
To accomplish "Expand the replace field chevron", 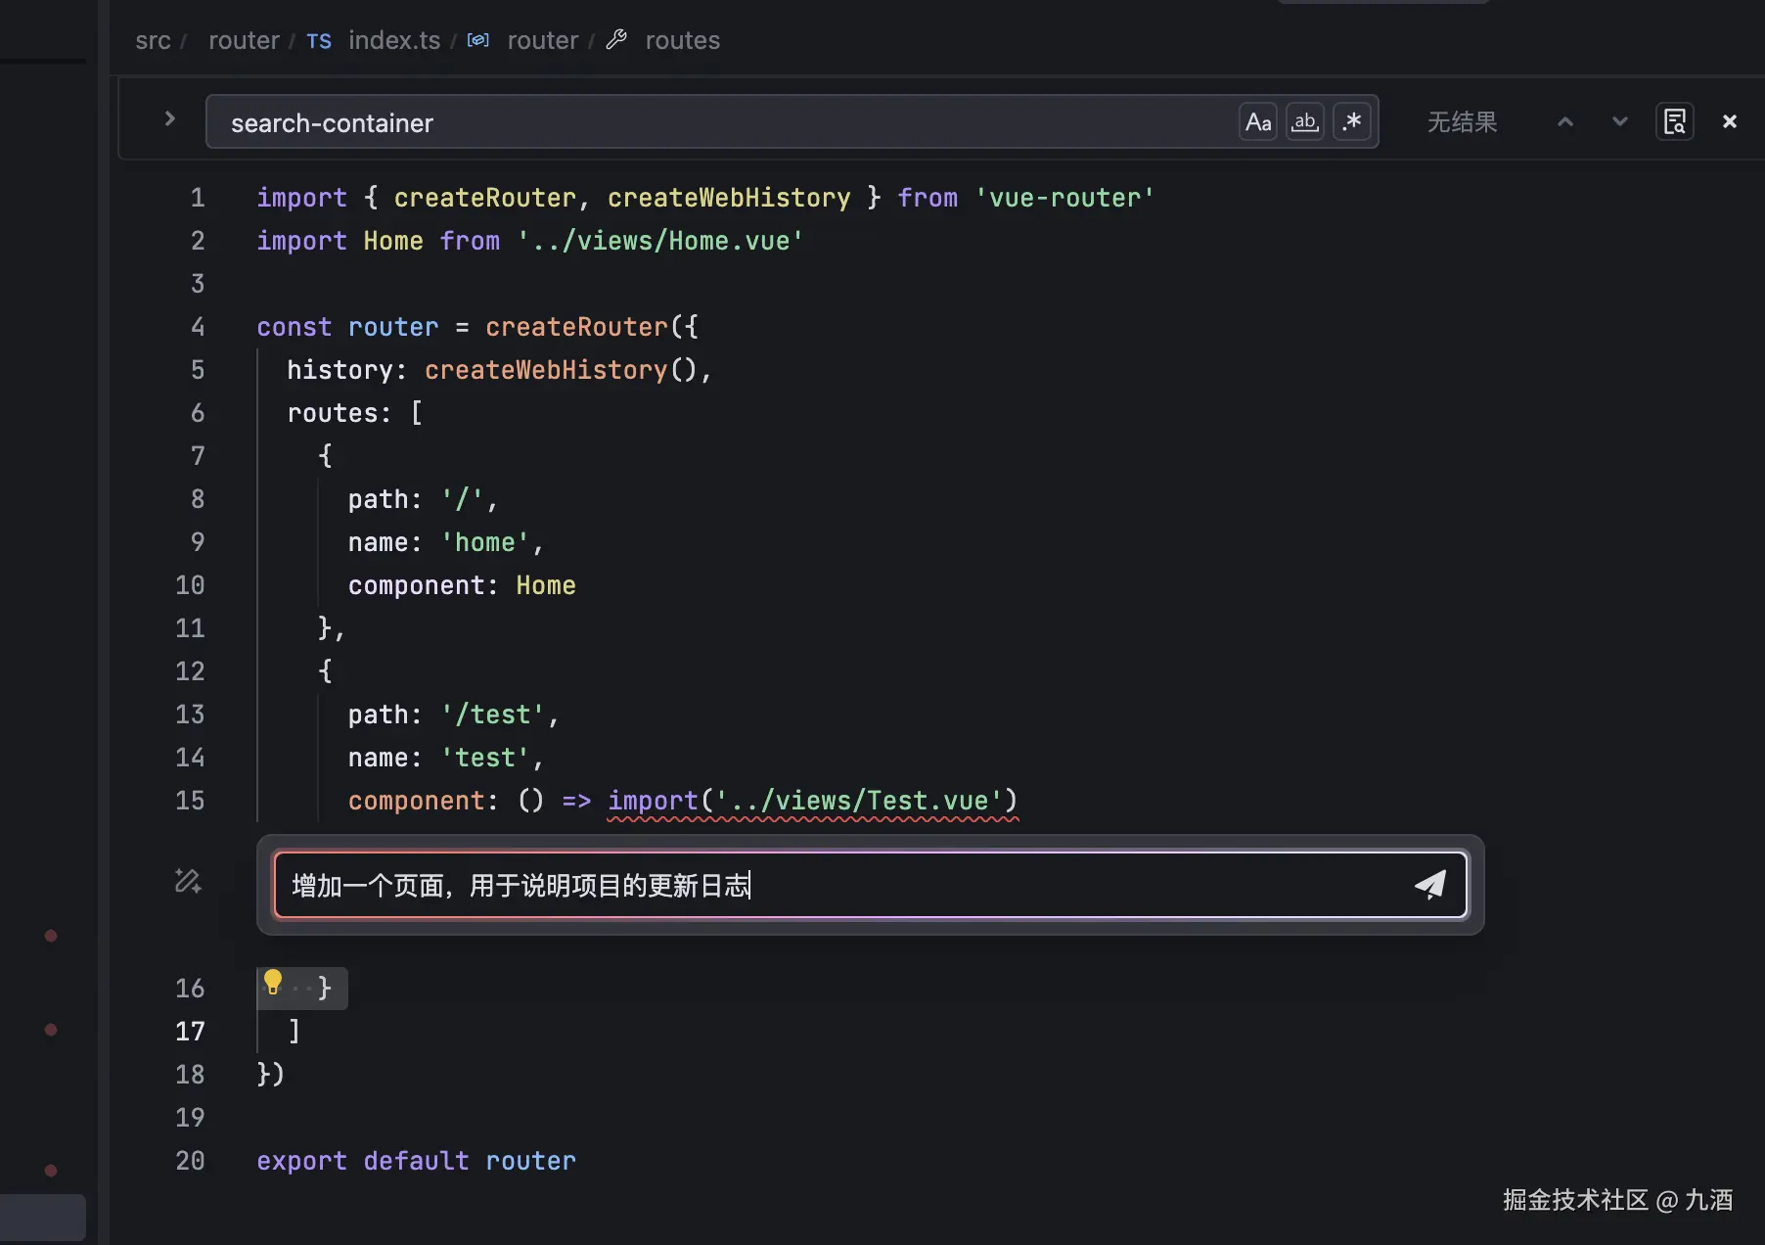I will pos(169,118).
